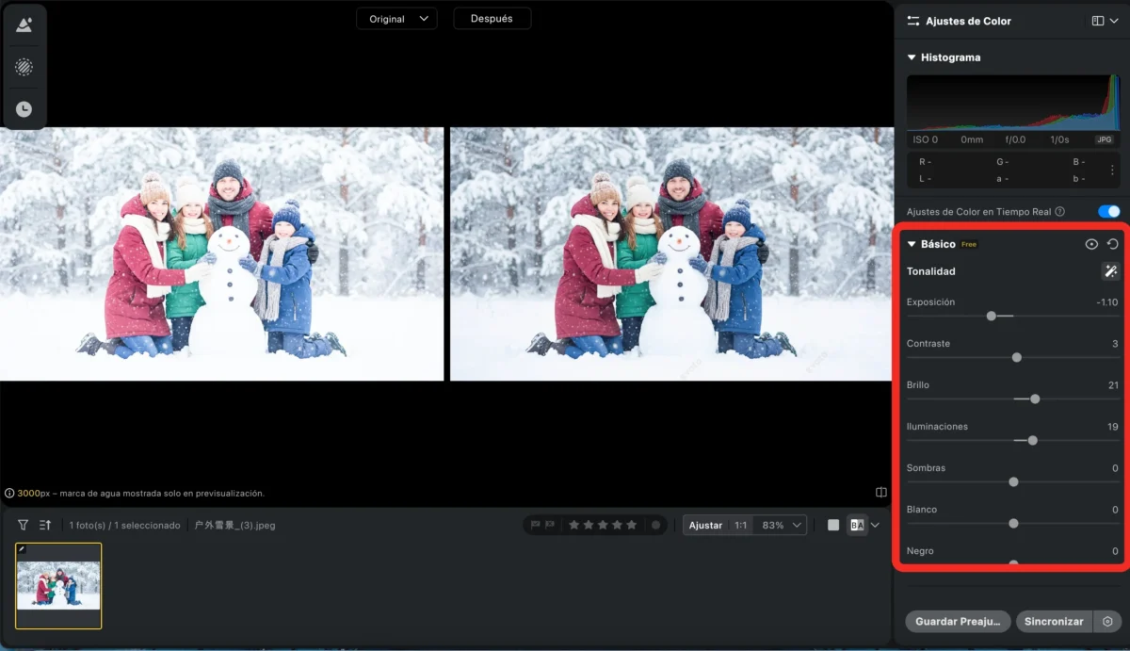The height and width of the screenshot is (651, 1130).
Task: Select the circular mask tool icon
Action: [24, 67]
